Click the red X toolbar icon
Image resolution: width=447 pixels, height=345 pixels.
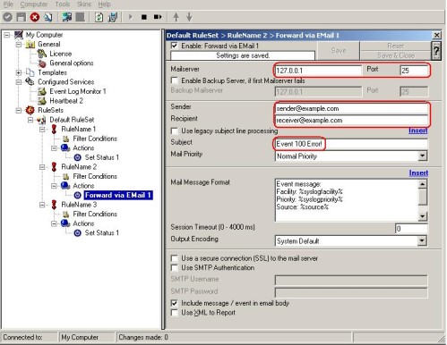point(35,17)
